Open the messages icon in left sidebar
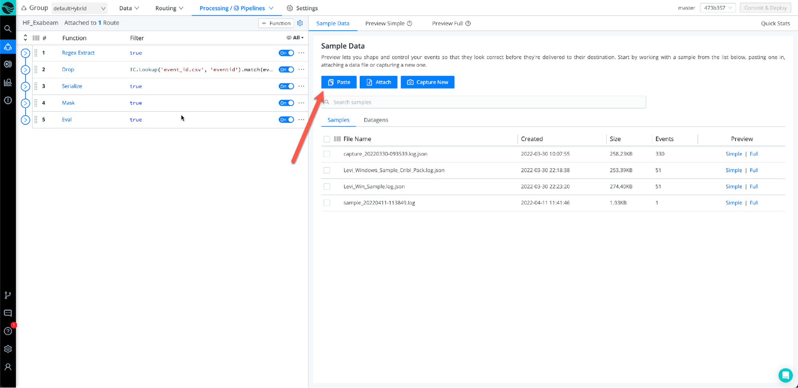 pyautogui.click(x=8, y=313)
